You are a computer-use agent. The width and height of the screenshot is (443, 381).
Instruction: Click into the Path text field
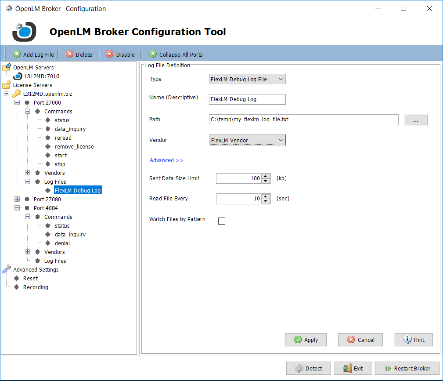(303, 120)
